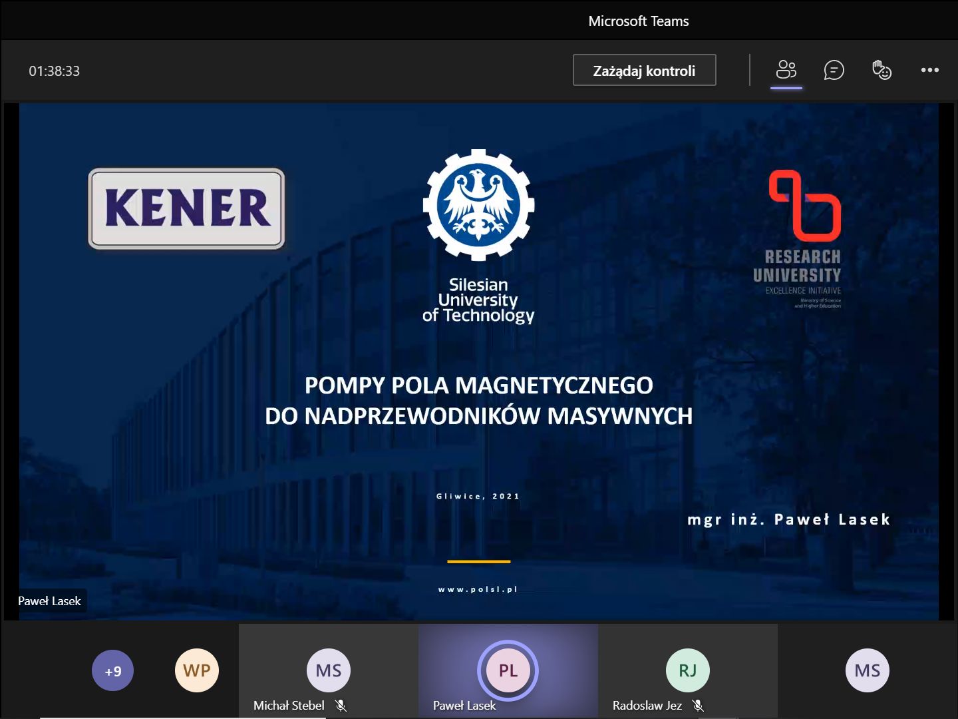Click the Zażądaj kontroli button

tap(644, 71)
